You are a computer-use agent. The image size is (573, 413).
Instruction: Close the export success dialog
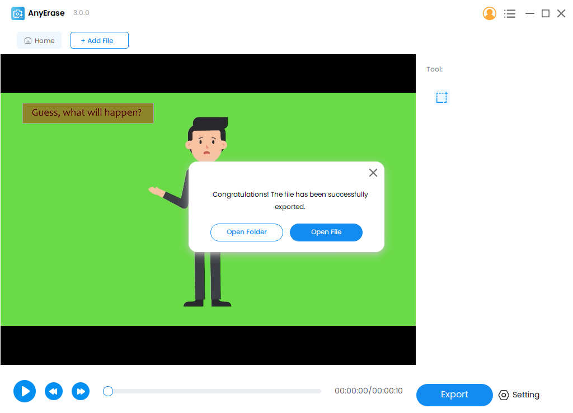373,173
